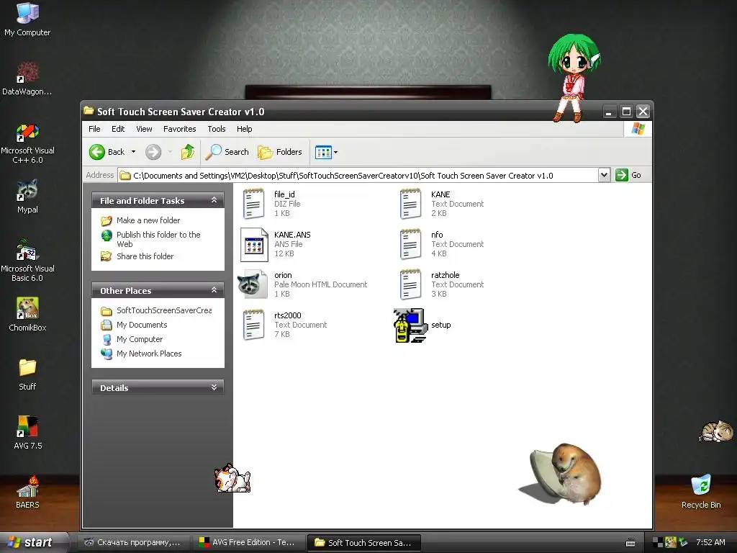
Task: Collapse the Other Places panel
Action: point(214,290)
